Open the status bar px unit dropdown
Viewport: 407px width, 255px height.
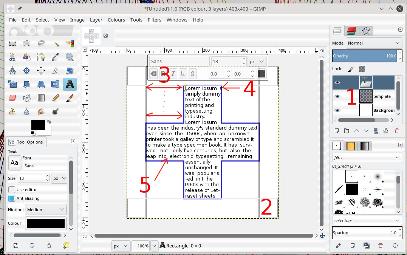(x=121, y=246)
